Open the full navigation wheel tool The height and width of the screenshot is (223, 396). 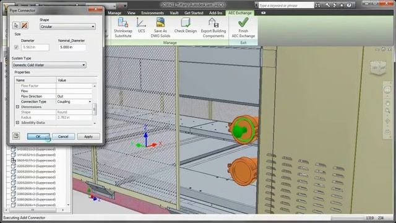point(387,90)
